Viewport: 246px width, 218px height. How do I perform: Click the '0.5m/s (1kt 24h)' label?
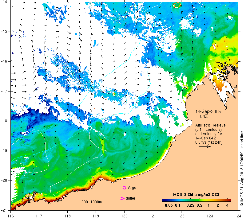[209, 142]
